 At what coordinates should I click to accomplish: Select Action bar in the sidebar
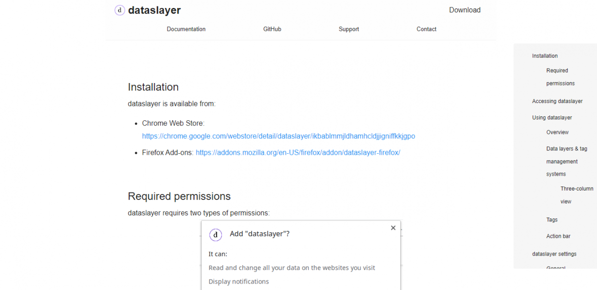tap(558, 236)
